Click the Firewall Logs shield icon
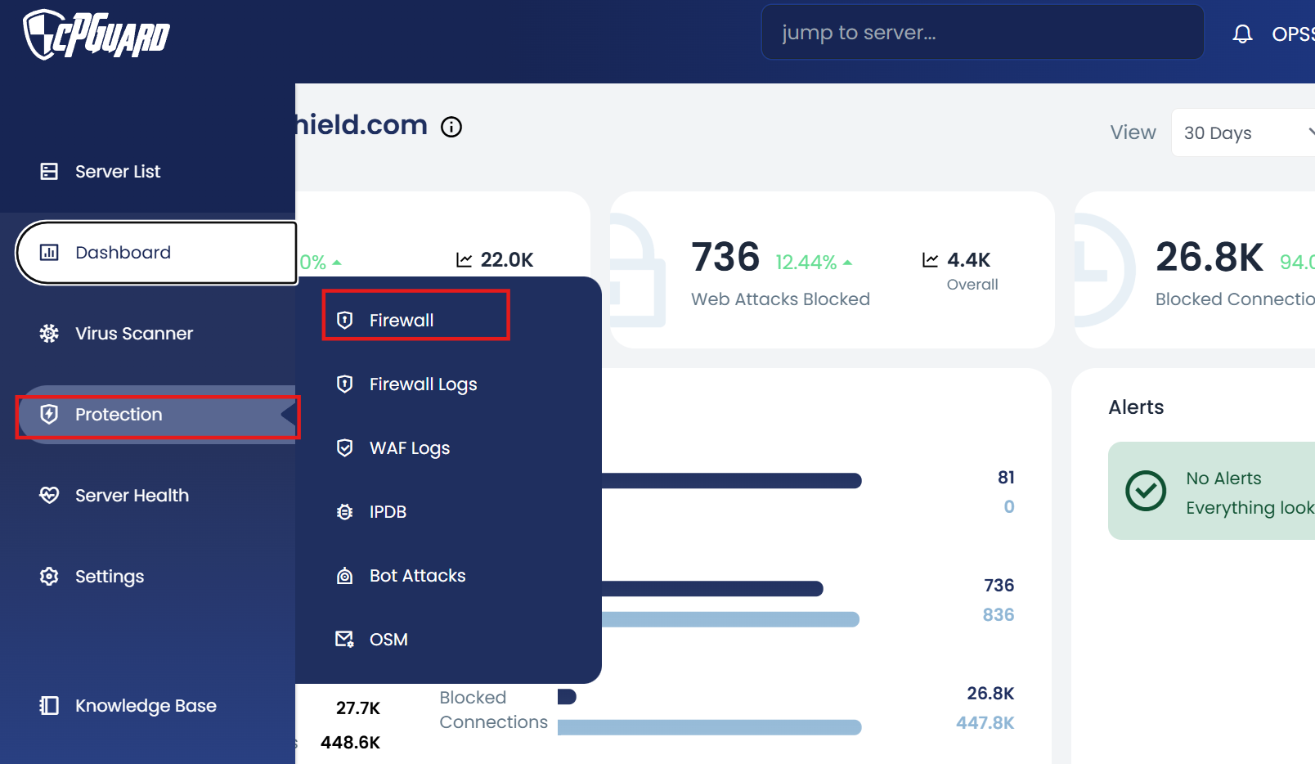Viewport: 1315px width, 764px height. click(x=345, y=384)
